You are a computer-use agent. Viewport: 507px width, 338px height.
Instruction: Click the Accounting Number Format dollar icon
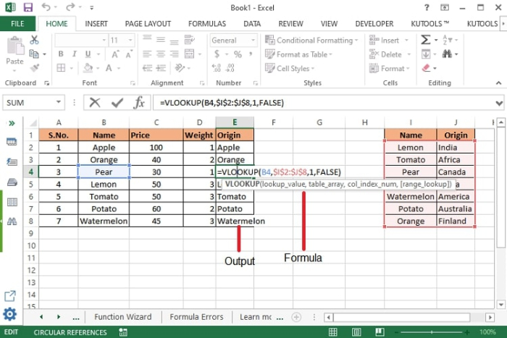click(x=217, y=54)
